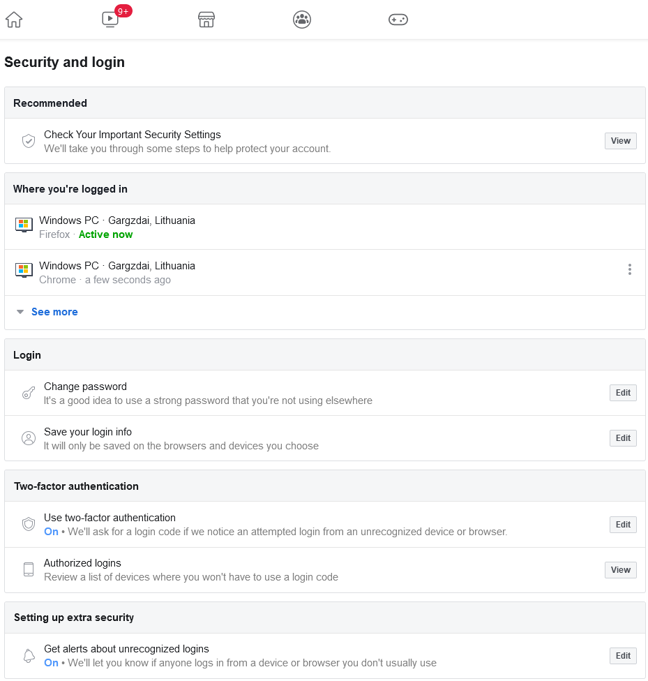Click the three-dot menu for Chrome session
This screenshot has width=648, height=681.
(629, 270)
